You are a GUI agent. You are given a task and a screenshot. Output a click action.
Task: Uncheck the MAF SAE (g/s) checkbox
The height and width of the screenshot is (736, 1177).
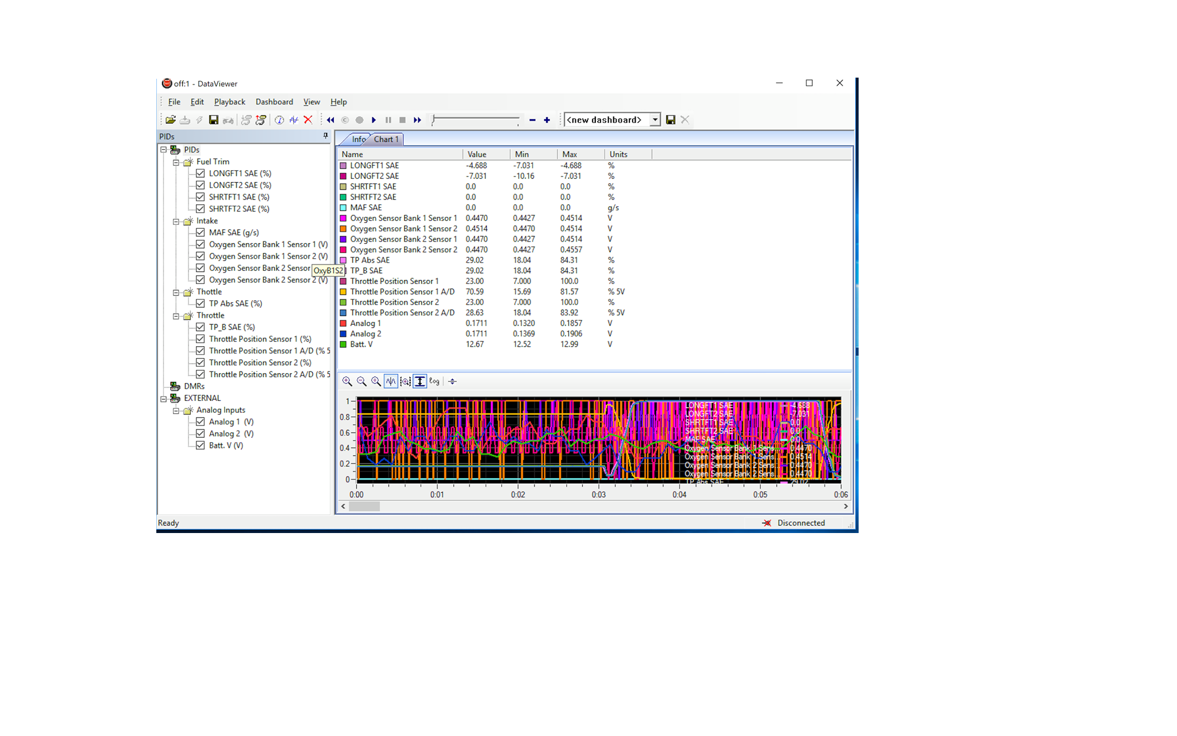[x=201, y=232]
